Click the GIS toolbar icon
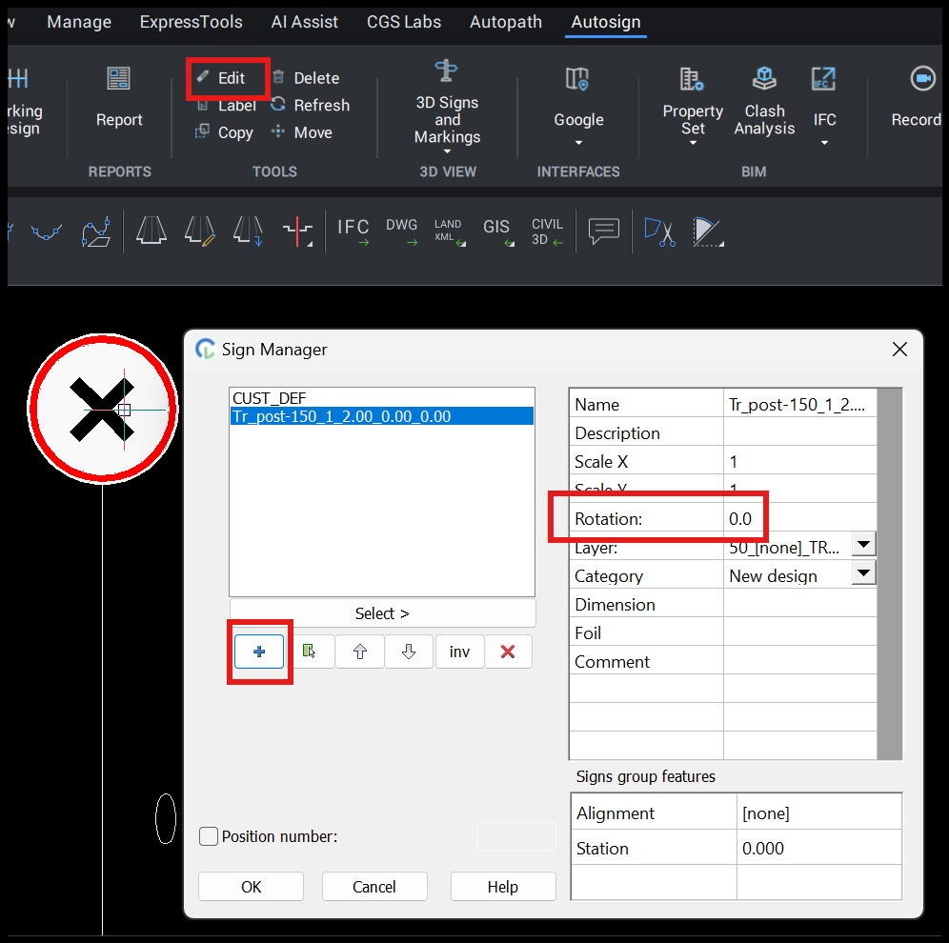The image size is (949, 943). (x=496, y=231)
